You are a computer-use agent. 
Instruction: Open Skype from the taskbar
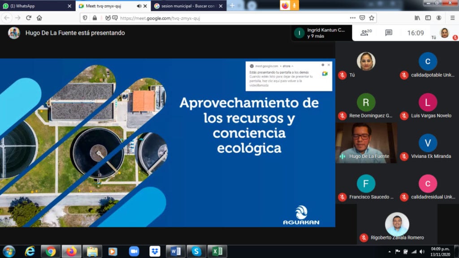pyautogui.click(x=196, y=251)
